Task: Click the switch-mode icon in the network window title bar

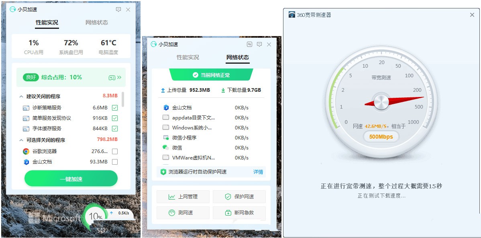Action: click(249, 44)
